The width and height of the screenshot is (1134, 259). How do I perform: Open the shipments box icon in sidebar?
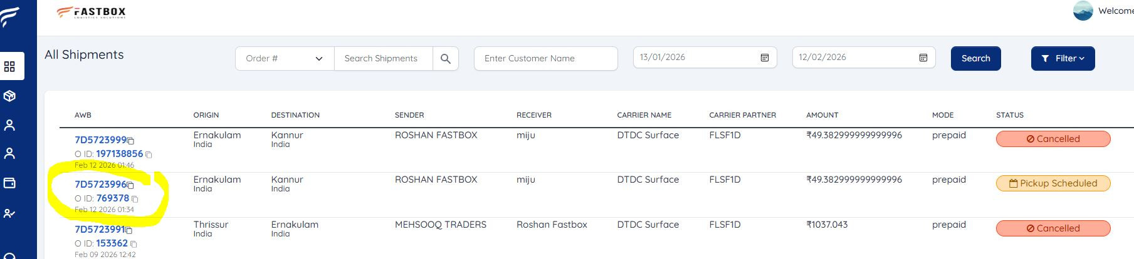[9, 96]
